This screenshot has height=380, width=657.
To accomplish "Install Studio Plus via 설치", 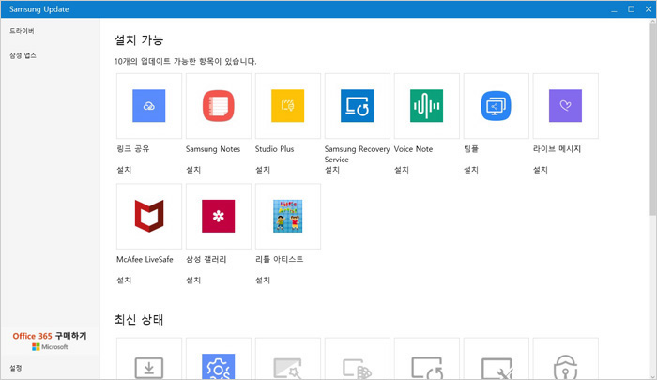I will (263, 170).
